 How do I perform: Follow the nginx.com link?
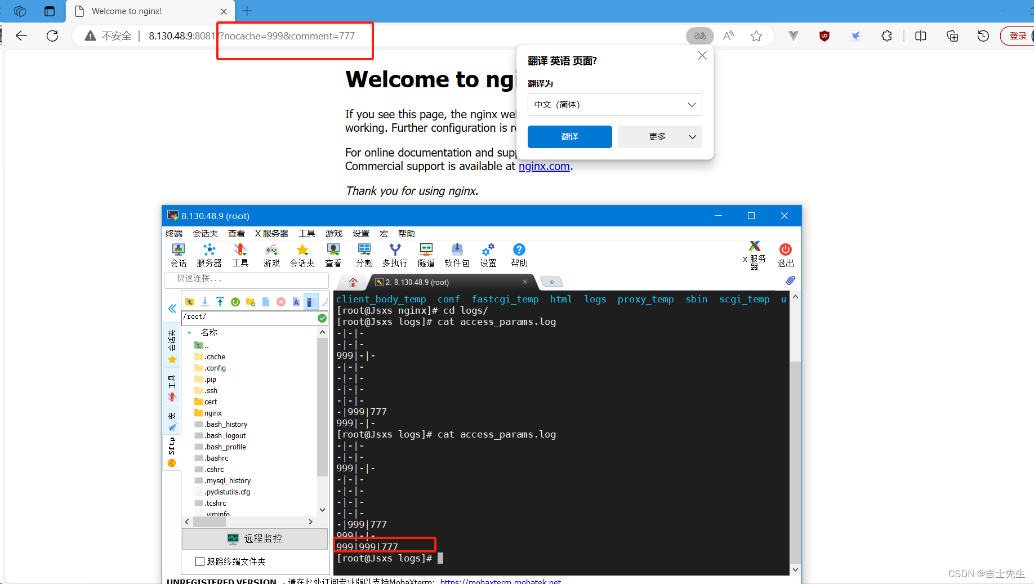click(x=544, y=166)
